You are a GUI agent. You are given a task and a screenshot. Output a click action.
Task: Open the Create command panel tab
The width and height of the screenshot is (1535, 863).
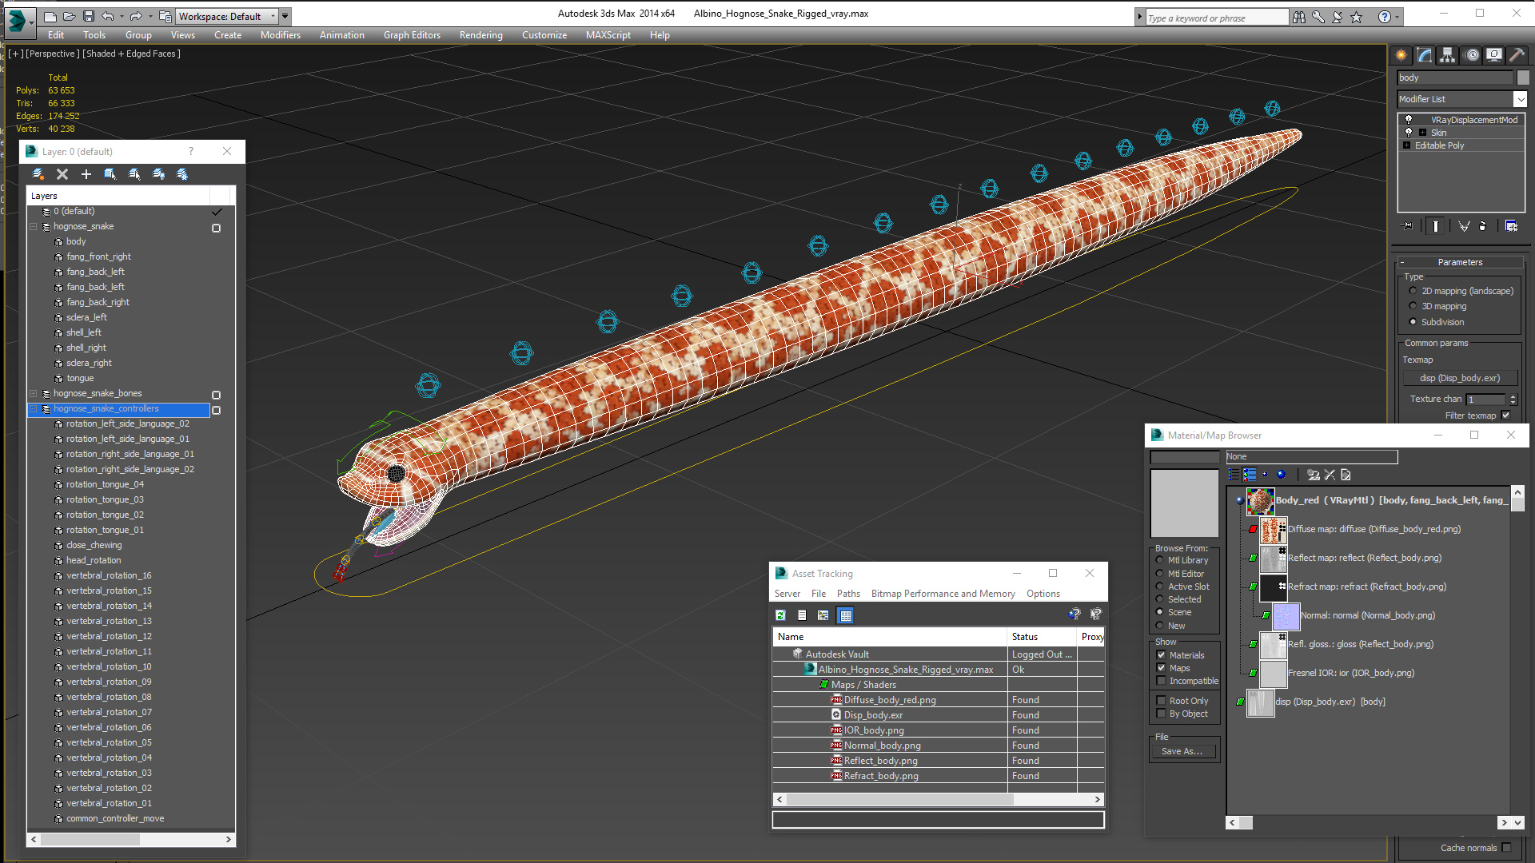pos(1401,55)
